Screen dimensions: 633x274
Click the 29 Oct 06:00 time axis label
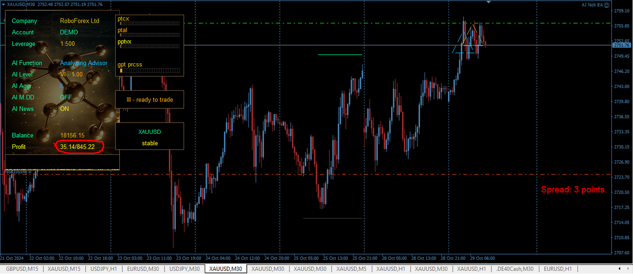482,258
